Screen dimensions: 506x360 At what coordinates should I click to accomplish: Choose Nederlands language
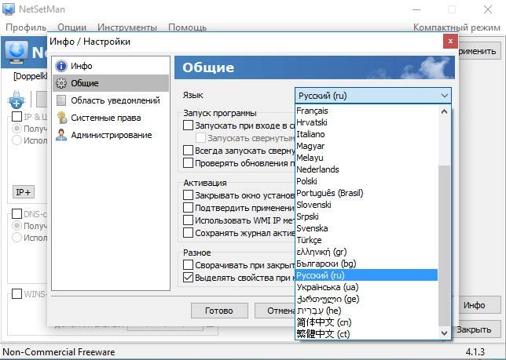367,169
